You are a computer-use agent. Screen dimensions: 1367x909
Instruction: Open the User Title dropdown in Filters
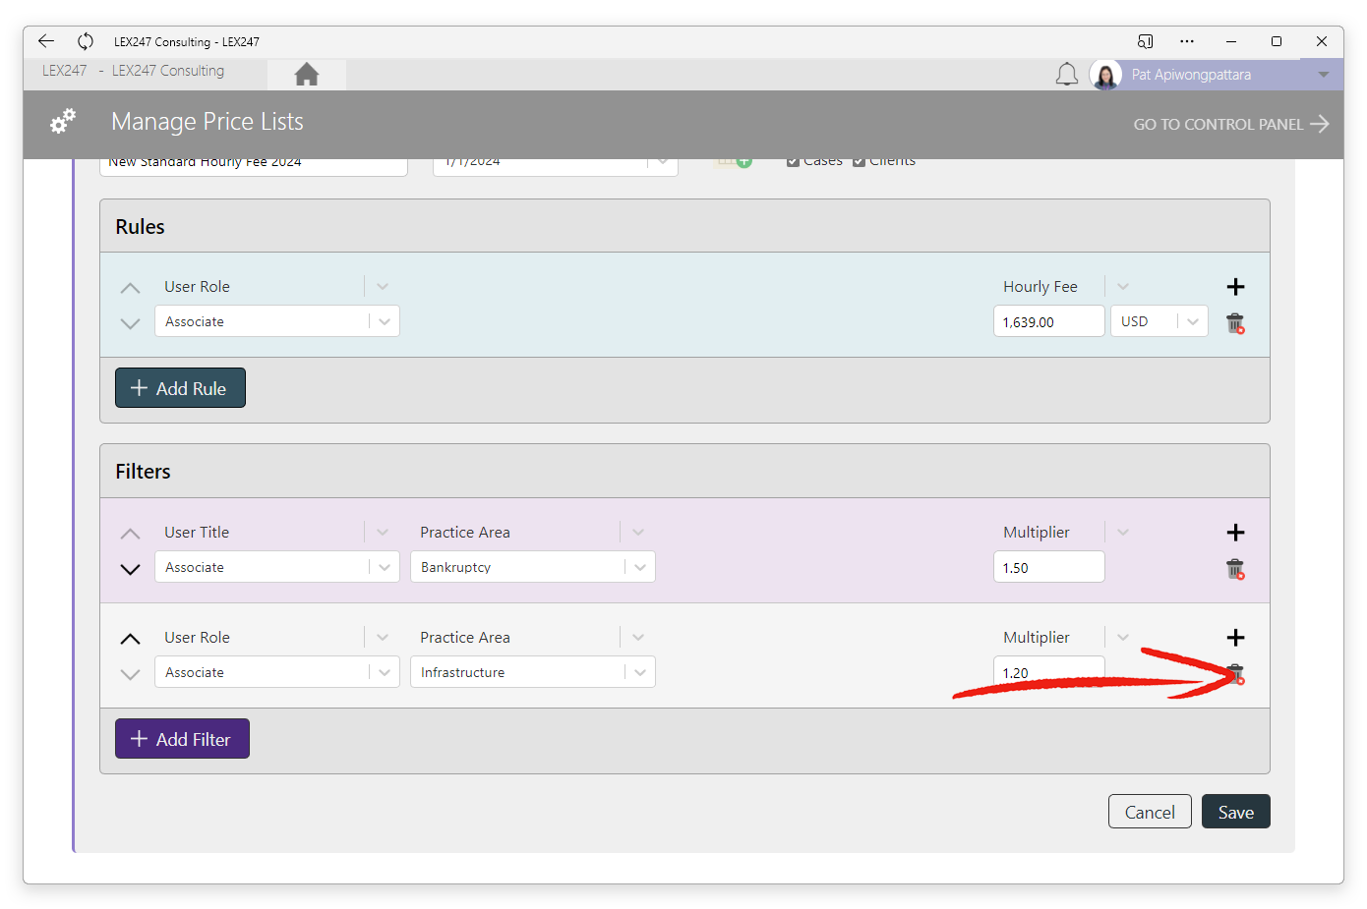(277, 532)
